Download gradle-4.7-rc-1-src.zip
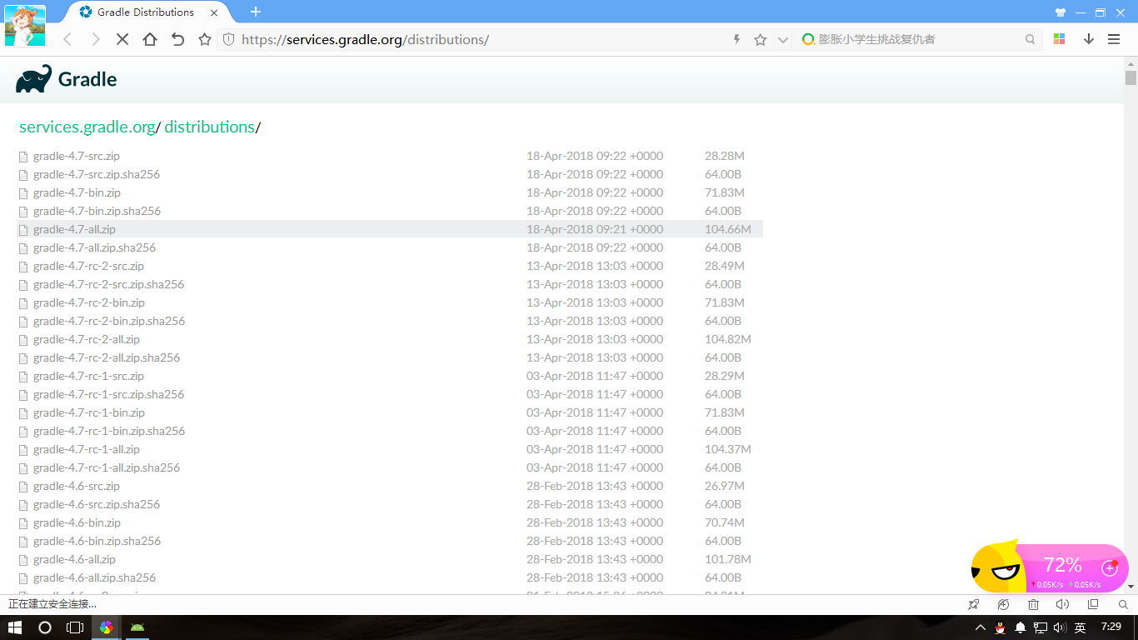Viewport: 1138px width, 640px height. (88, 376)
